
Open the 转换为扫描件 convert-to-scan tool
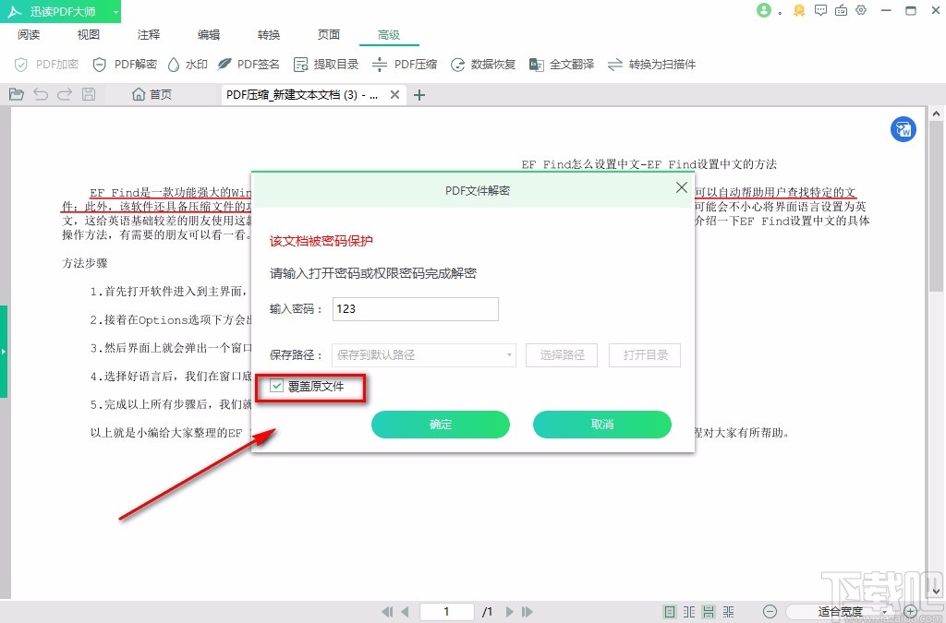click(x=654, y=65)
